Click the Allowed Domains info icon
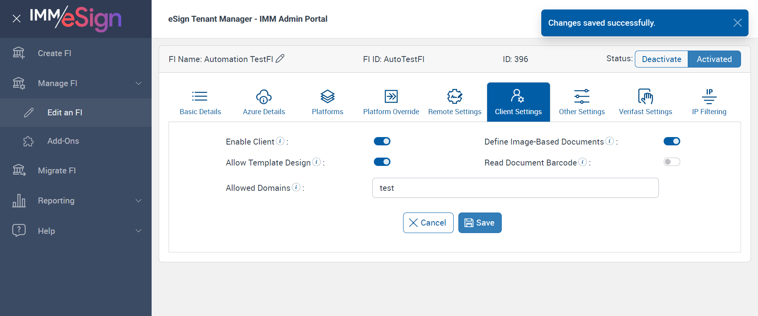758x316 pixels. 296,187
